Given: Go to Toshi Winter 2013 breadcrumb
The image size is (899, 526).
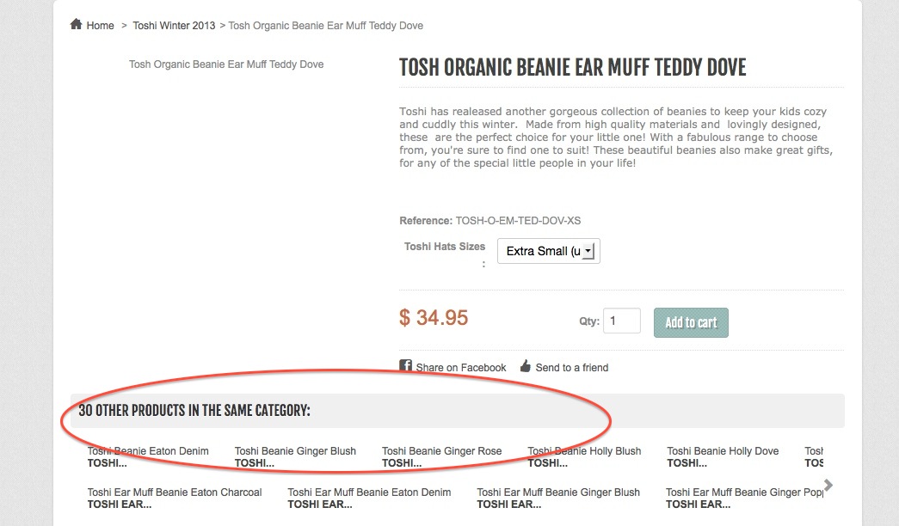Looking at the screenshot, I should tap(174, 26).
